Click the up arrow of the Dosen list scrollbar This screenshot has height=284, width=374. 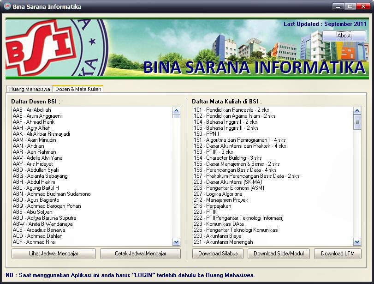point(176,110)
